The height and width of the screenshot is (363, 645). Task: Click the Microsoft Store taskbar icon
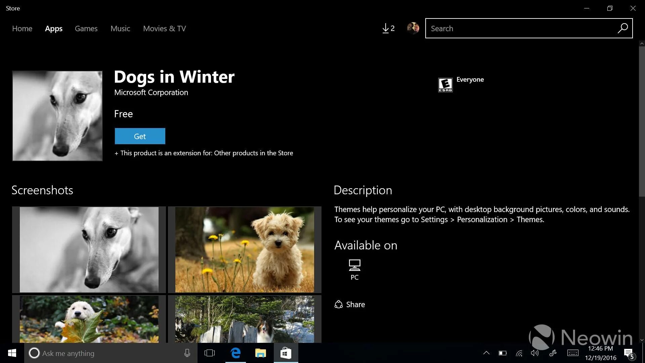coord(285,353)
